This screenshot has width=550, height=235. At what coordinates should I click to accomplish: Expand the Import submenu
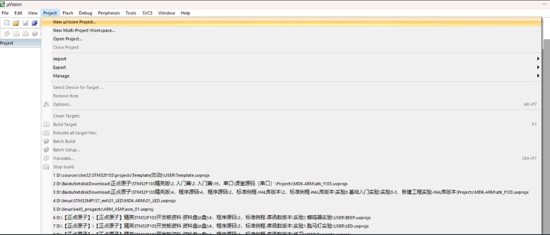(291, 59)
